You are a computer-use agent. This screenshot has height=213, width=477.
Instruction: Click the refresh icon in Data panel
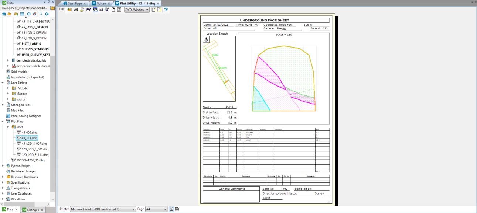28,14
